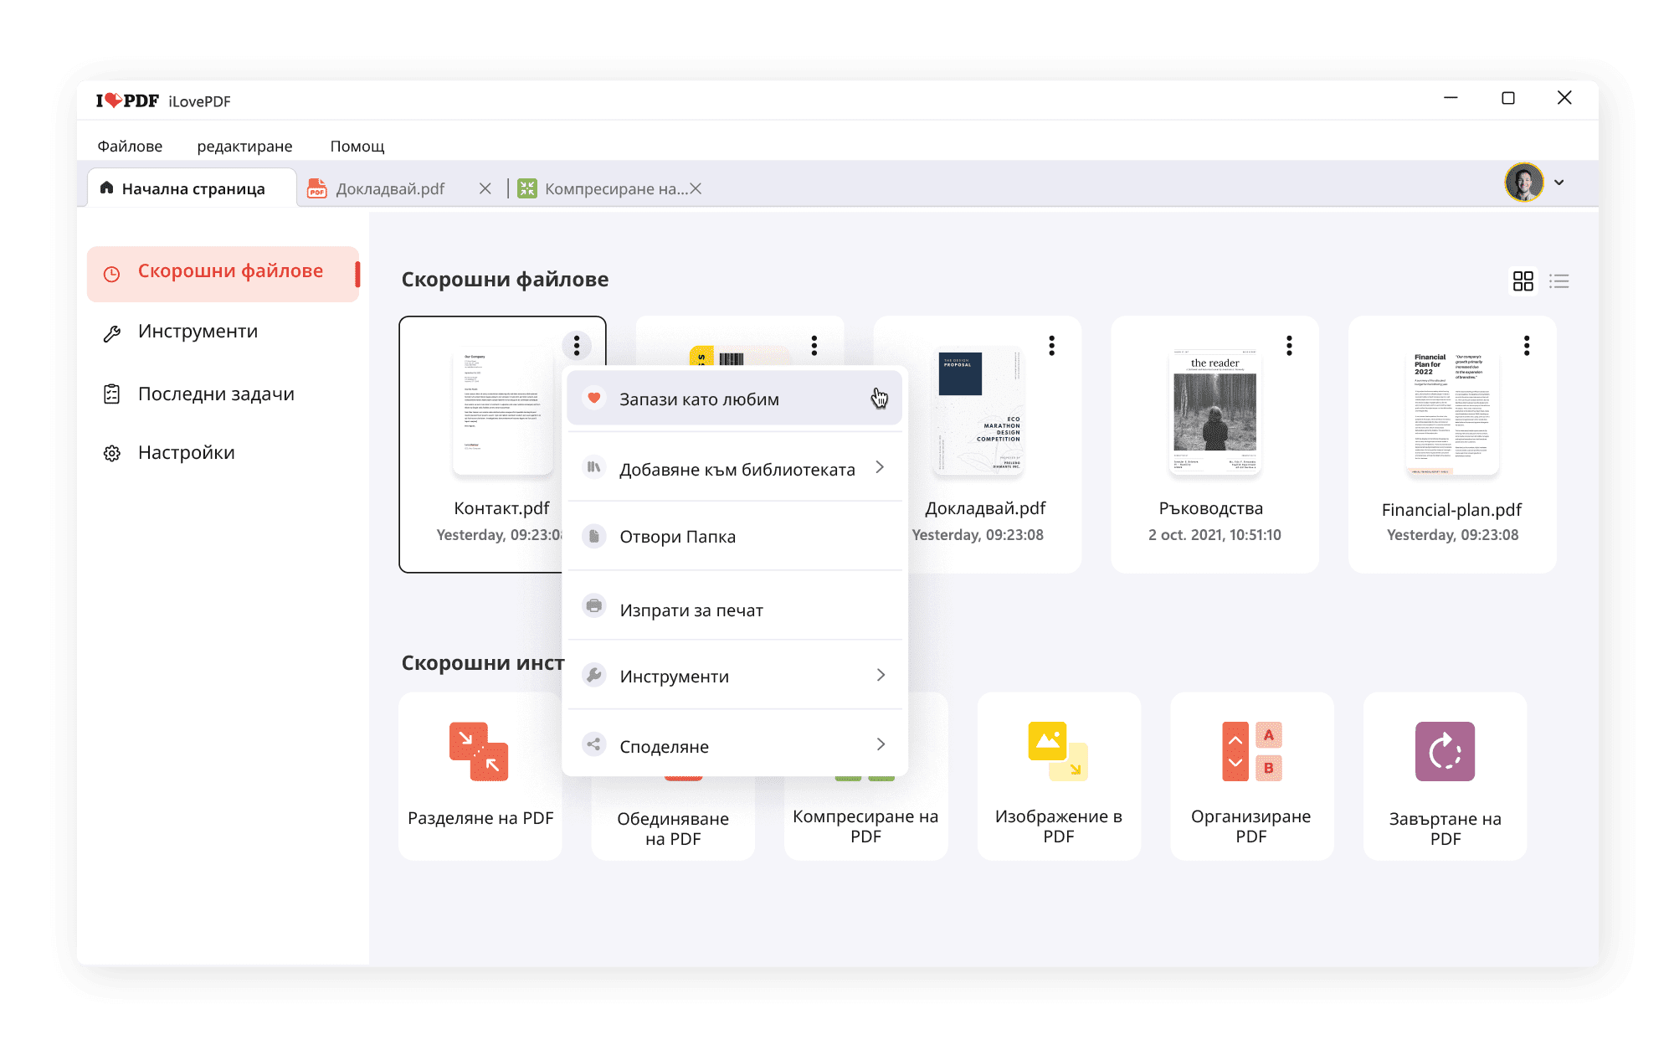Image resolution: width=1674 pixels, height=1050 pixels.
Task: Open Инструменти in the sidebar
Action: [x=198, y=332]
